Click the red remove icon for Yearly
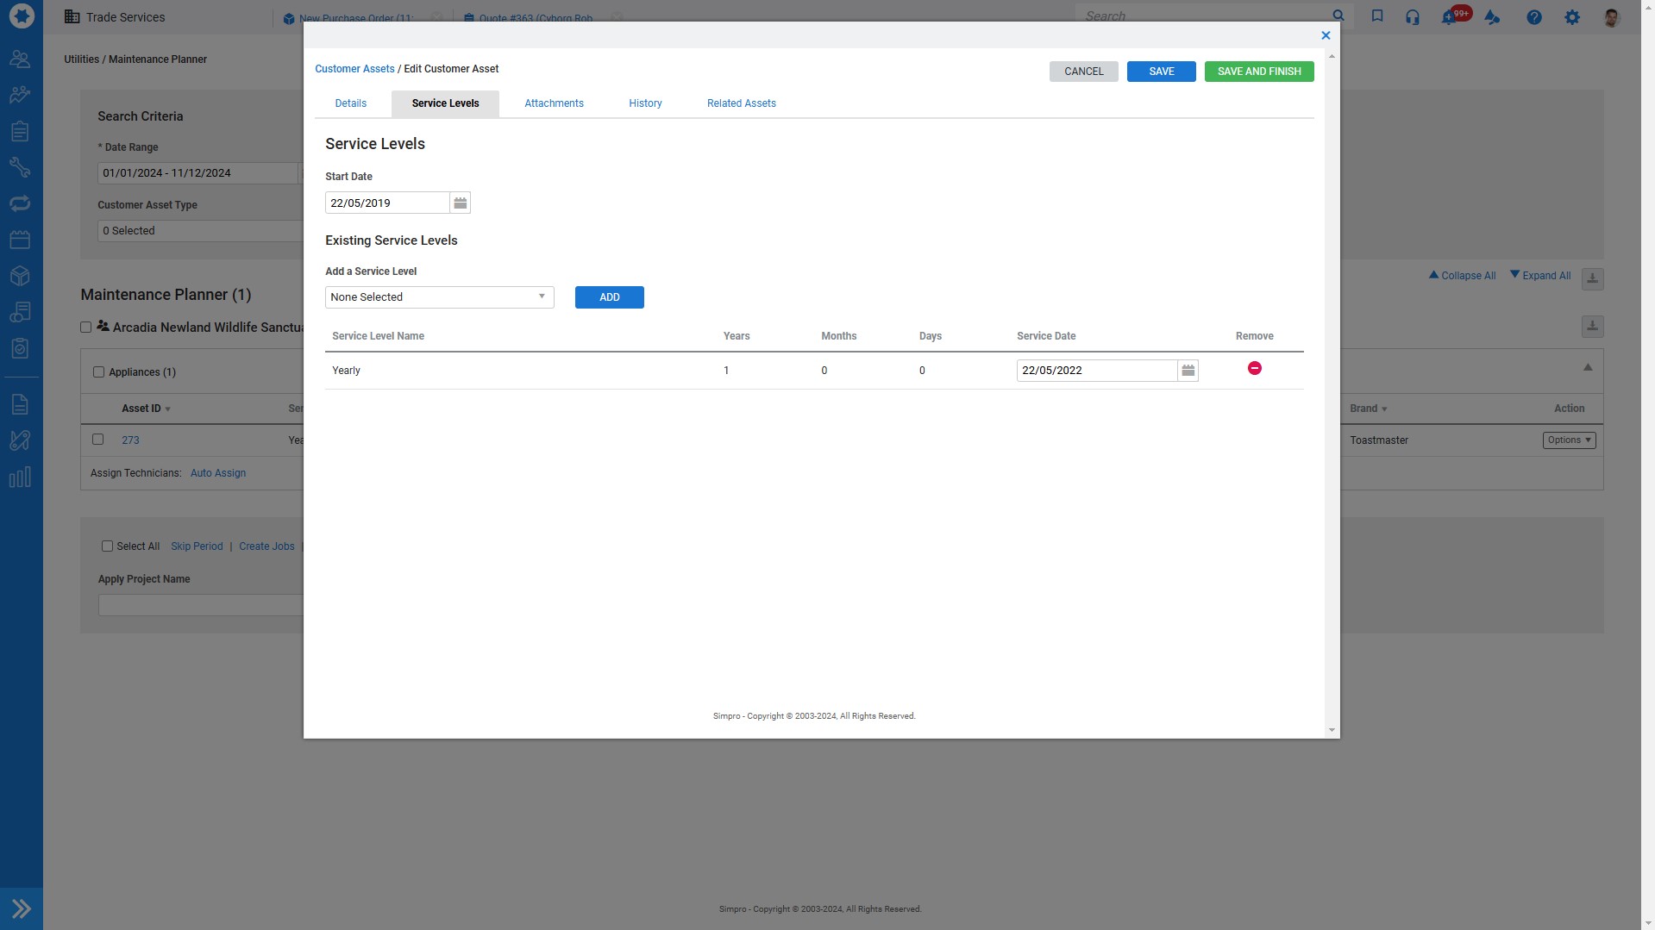 coord(1254,369)
